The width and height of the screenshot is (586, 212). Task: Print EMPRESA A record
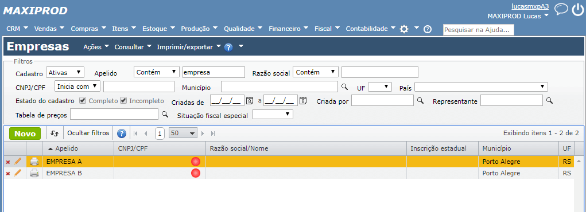(x=34, y=162)
